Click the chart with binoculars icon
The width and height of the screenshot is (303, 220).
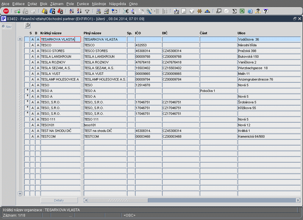219,11
